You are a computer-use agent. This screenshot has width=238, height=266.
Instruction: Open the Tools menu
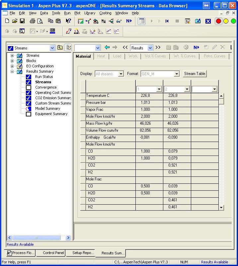coord(56,13)
